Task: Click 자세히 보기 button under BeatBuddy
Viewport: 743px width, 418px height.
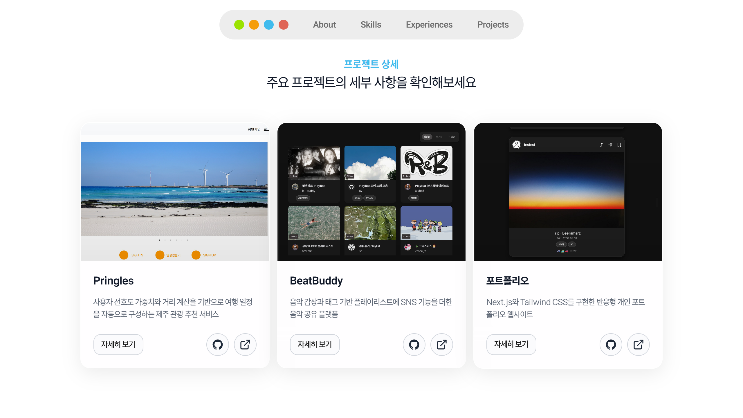Action: (315, 344)
